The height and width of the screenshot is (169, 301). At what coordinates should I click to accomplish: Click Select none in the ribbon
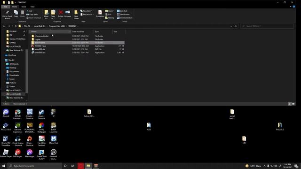point(123,15)
